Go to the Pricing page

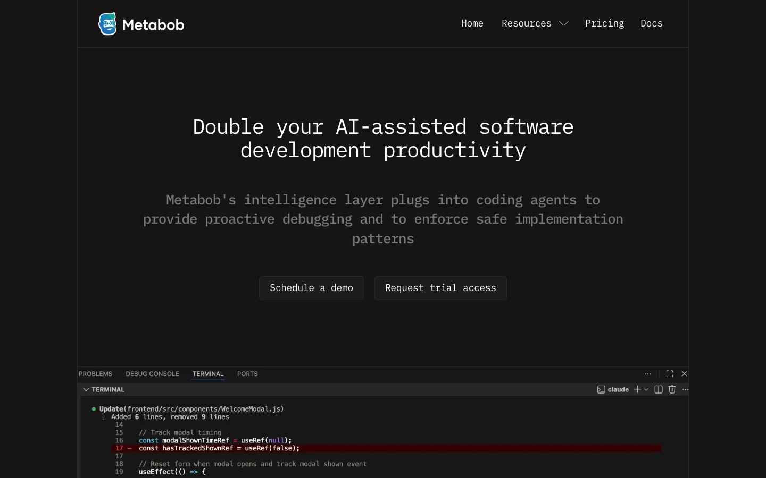pyautogui.click(x=605, y=23)
